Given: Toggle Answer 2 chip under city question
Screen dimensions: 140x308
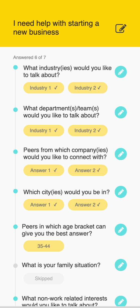Looking at the screenshot, I should click(x=88, y=205).
